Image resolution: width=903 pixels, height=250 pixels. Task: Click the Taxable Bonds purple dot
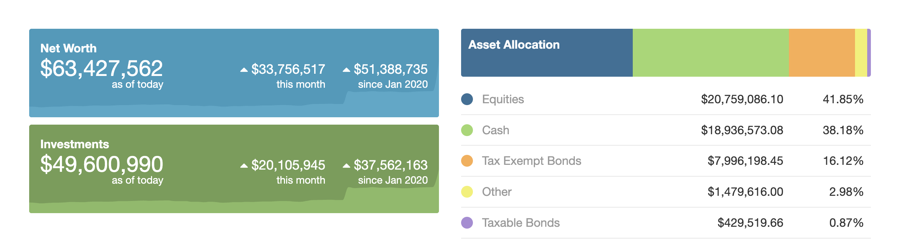coord(467,223)
